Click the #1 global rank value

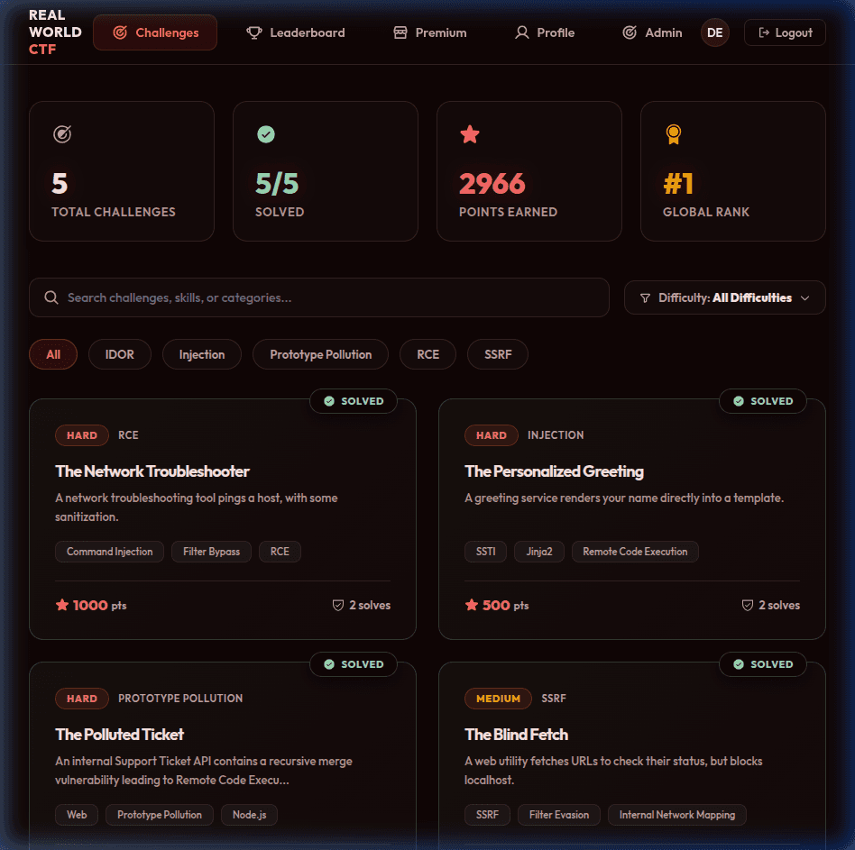click(678, 184)
